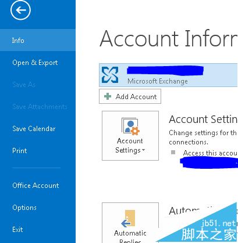Click the Automatic Replies button
This screenshot has height=243, width=238.
[x=130, y=223]
